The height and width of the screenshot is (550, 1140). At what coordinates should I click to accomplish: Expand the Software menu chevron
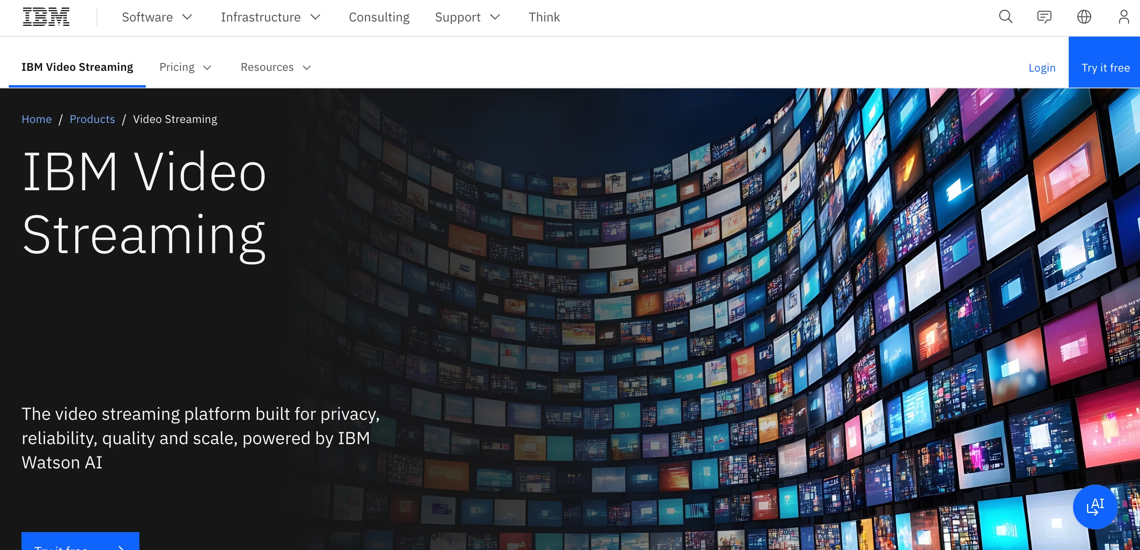pos(188,17)
